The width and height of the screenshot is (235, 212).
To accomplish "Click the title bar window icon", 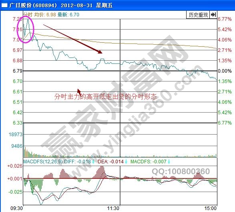I will (4, 6).
